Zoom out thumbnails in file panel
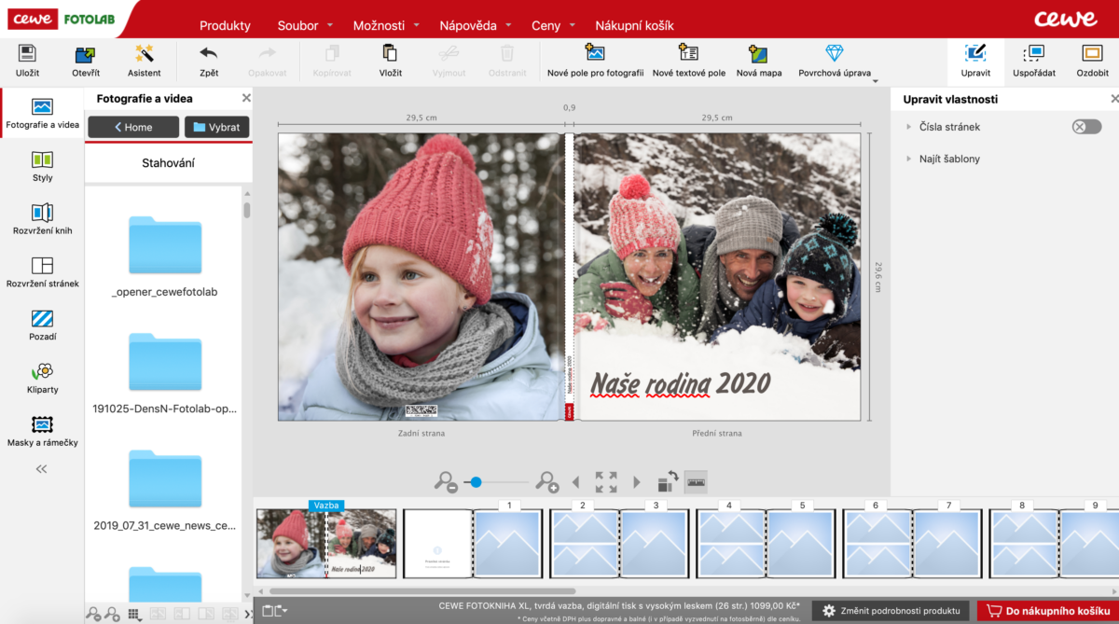The width and height of the screenshot is (1119, 624). point(94,614)
